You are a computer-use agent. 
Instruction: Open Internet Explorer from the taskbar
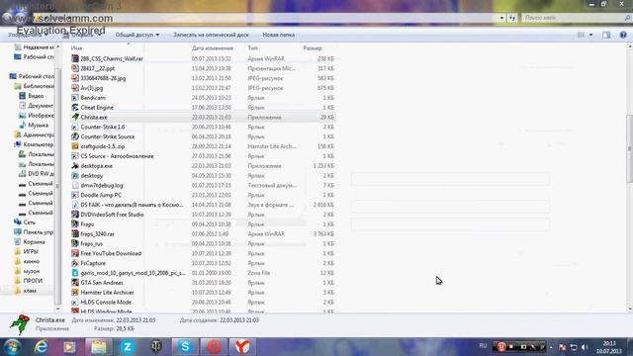(41, 347)
